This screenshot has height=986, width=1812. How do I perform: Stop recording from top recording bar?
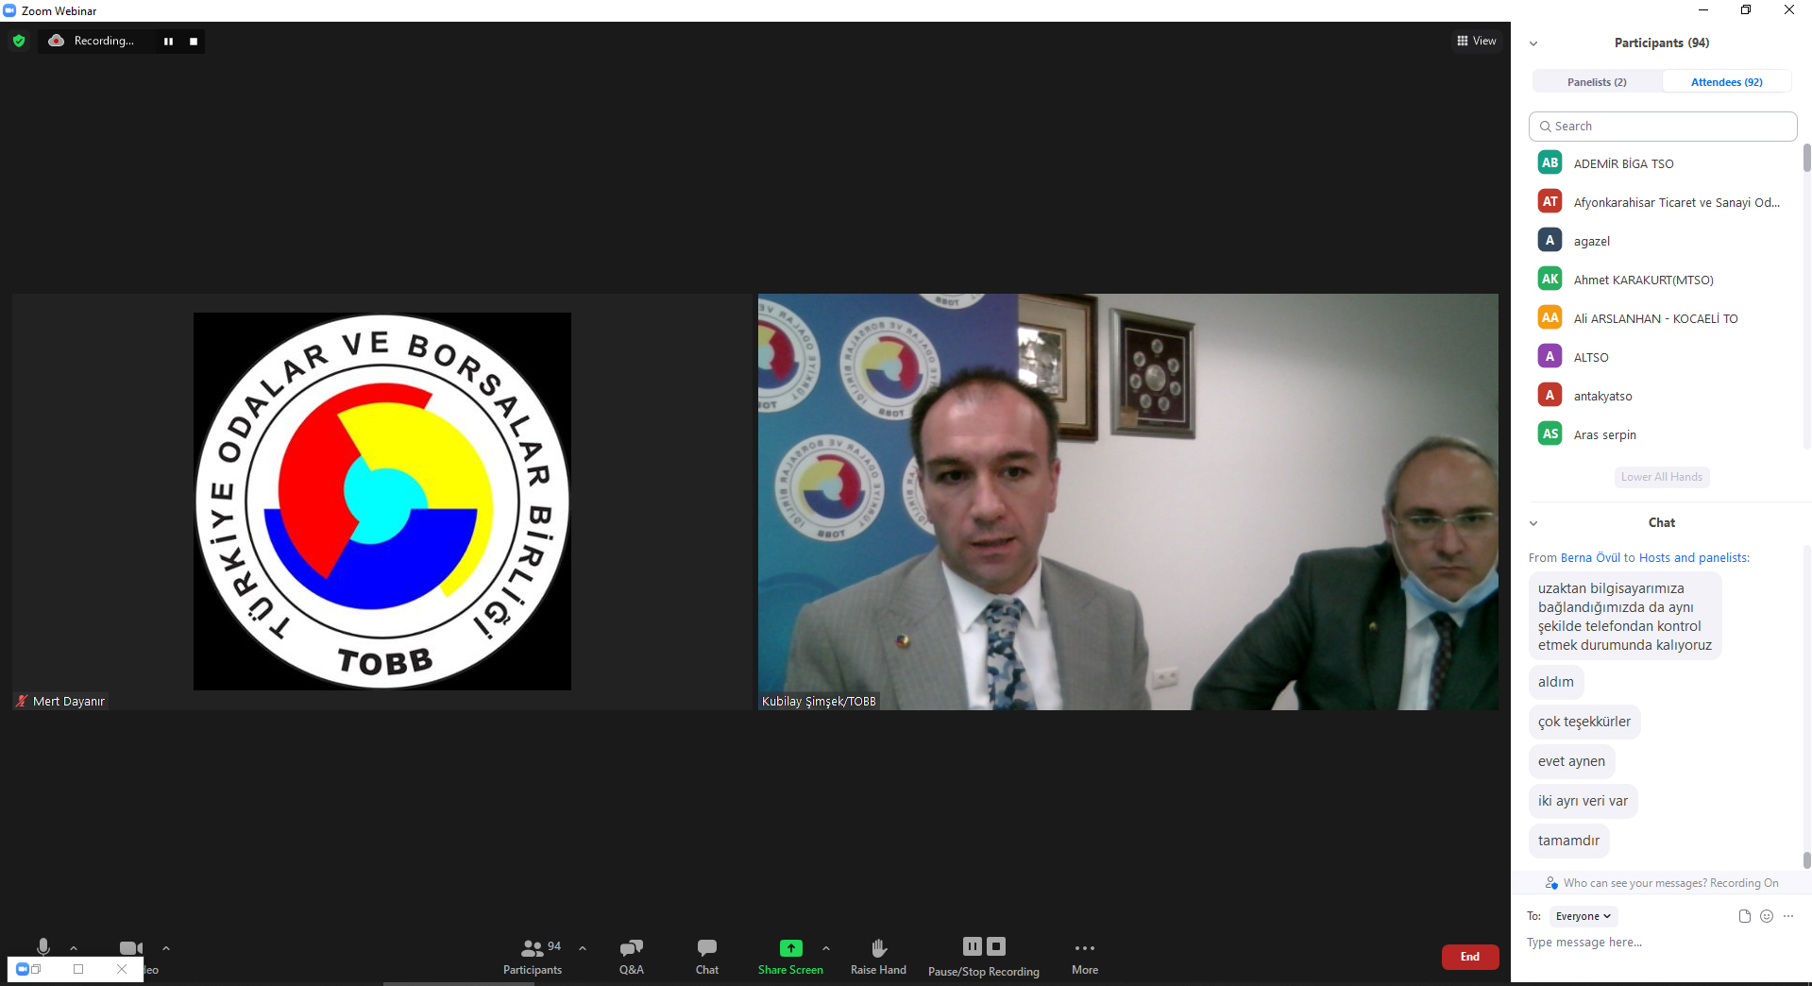(194, 42)
